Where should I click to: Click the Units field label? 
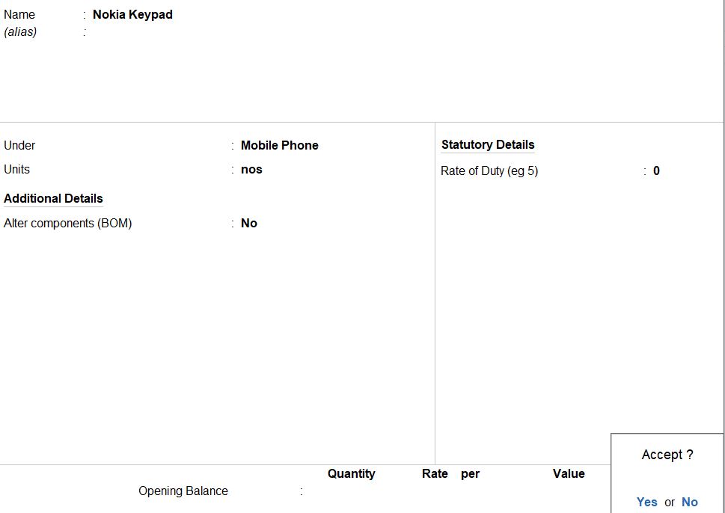point(16,169)
